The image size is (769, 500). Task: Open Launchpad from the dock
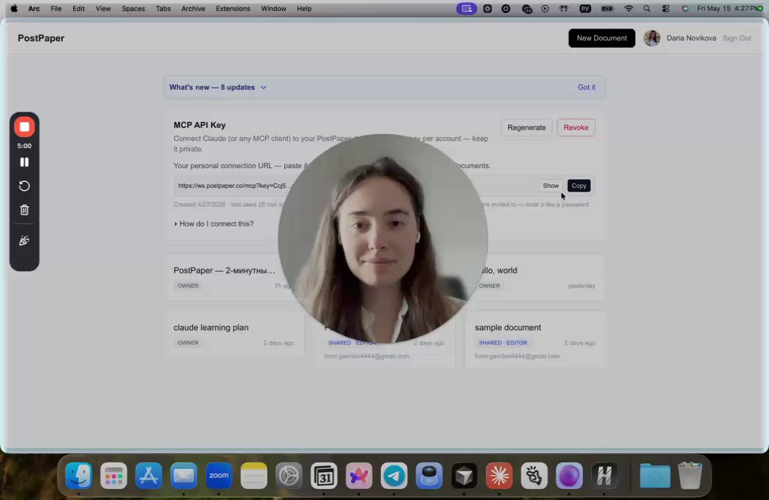coord(114,475)
